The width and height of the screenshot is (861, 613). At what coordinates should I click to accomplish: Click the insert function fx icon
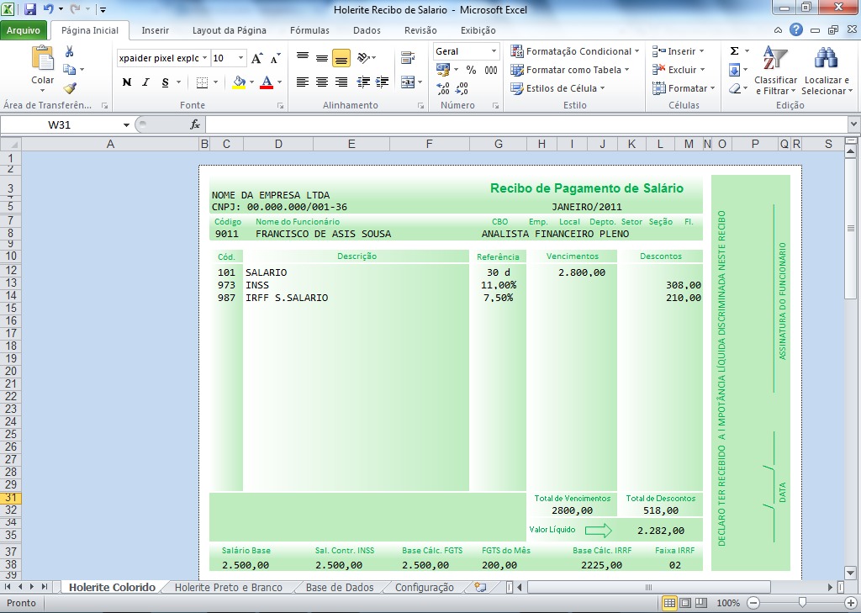(x=195, y=124)
